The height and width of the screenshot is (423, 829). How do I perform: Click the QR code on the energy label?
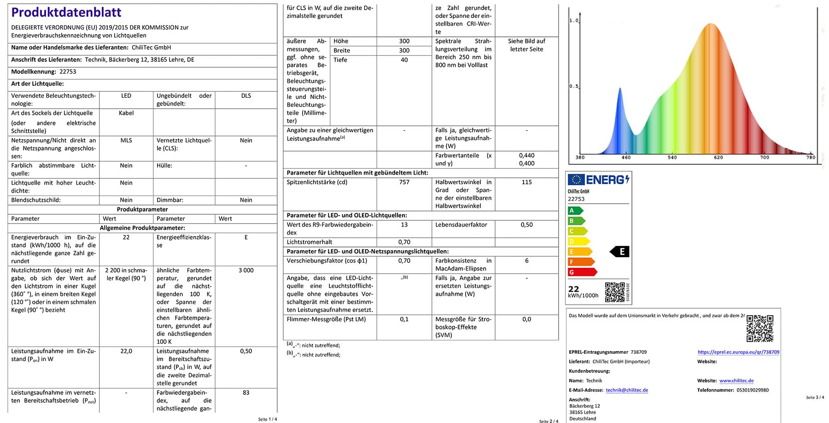click(615, 293)
